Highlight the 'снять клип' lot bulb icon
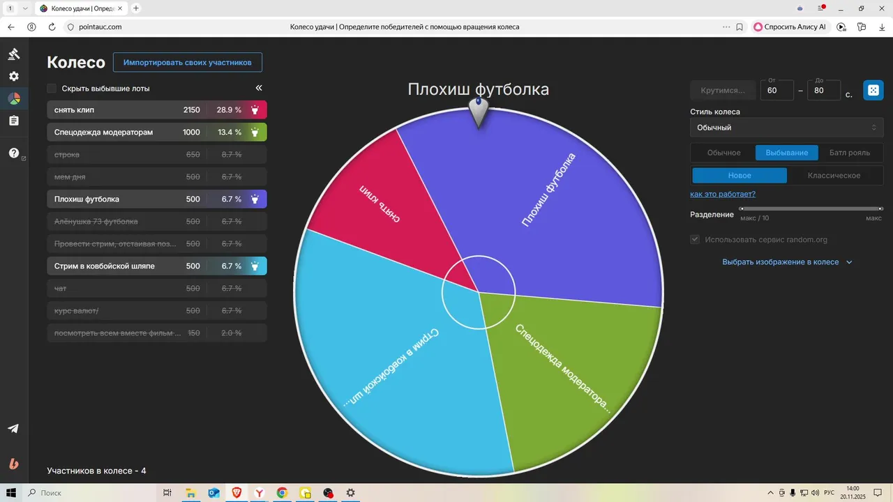 [x=255, y=110]
